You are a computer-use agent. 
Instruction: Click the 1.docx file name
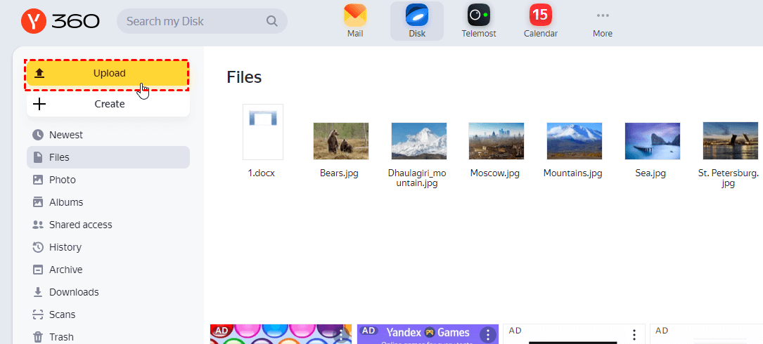pos(262,173)
